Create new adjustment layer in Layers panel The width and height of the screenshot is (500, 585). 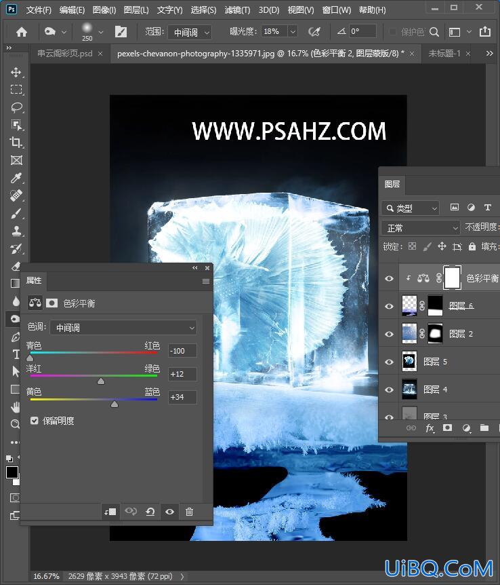pos(466,428)
